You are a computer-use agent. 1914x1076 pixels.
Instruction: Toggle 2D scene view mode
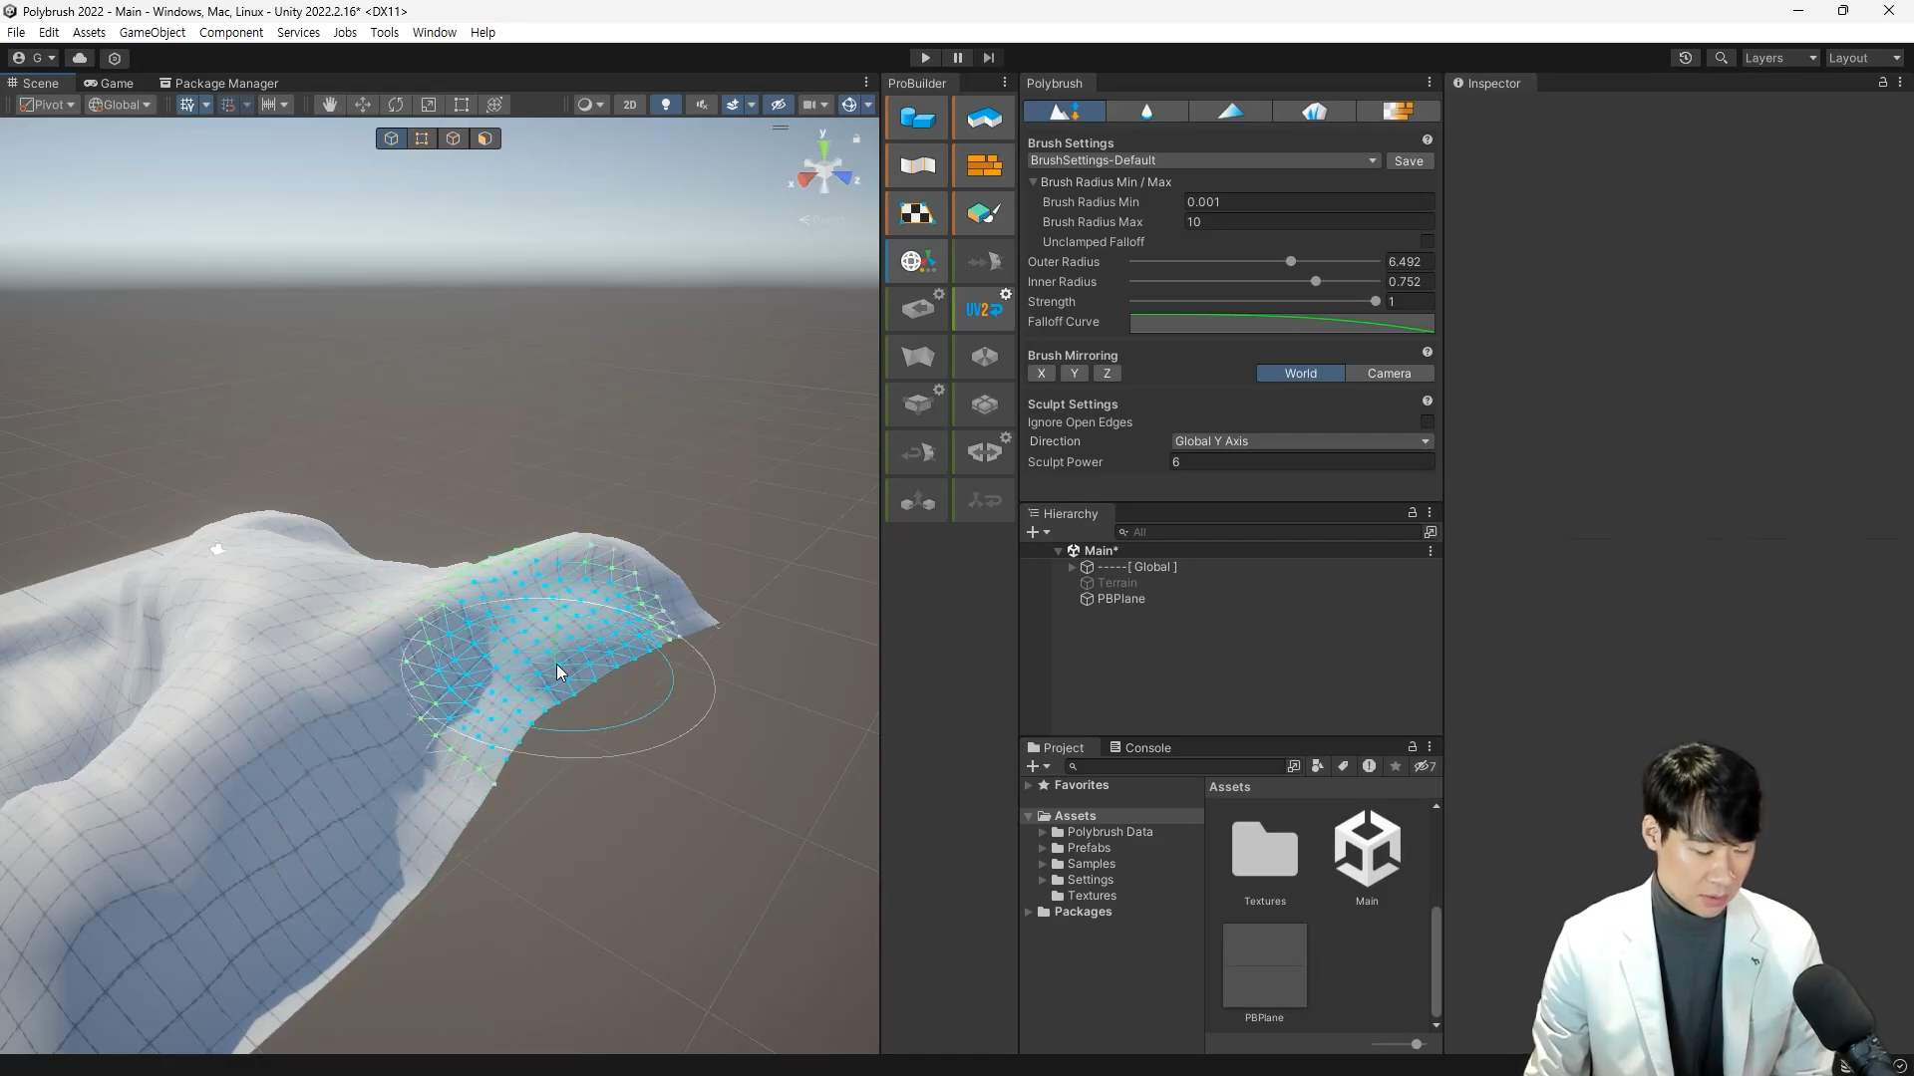[x=629, y=105]
